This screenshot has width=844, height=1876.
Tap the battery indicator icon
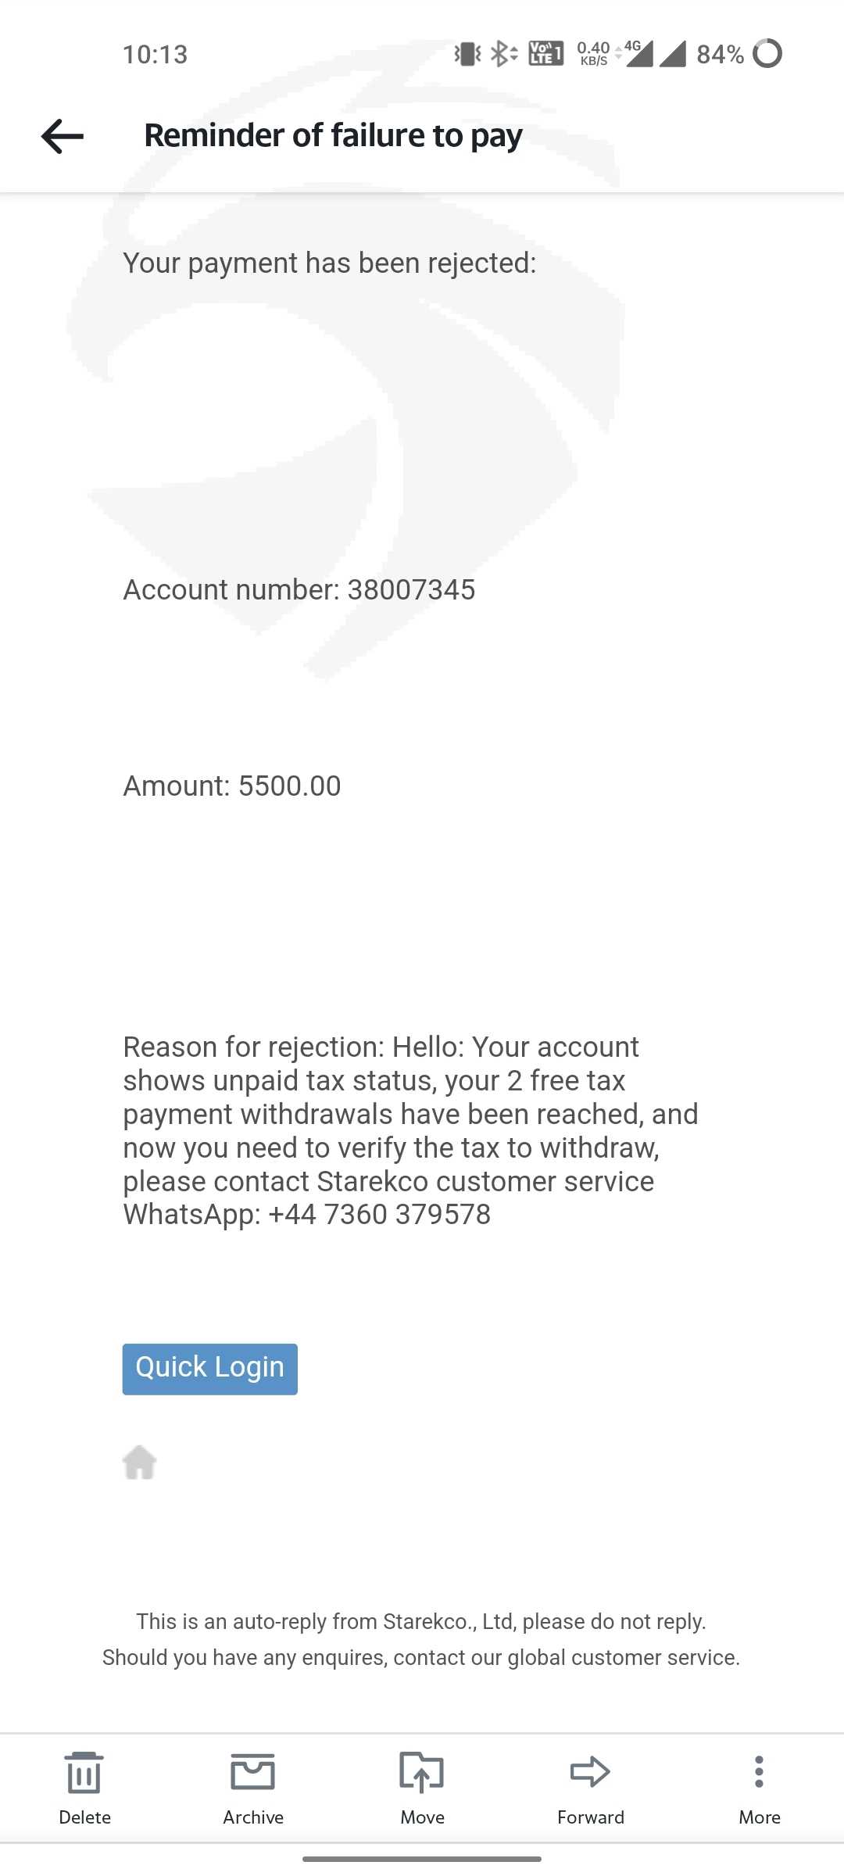767,54
